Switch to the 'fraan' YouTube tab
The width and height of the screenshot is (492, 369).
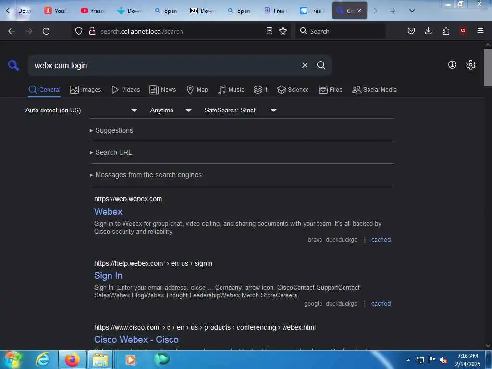tap(93, 11)
